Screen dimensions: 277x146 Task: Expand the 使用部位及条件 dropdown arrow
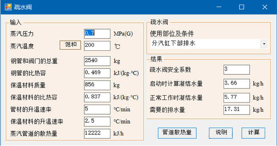point(264,44)
